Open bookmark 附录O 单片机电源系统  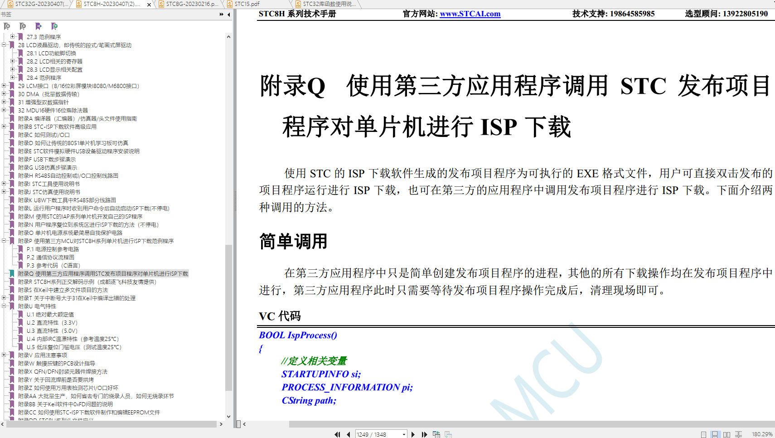tap(70, 233)
